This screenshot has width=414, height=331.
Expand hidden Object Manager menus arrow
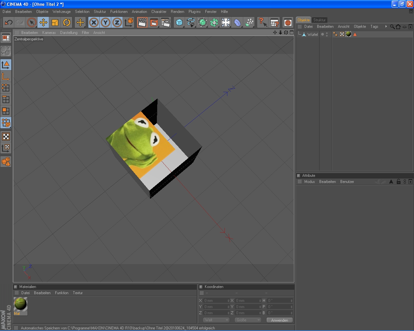click(386, 27)
